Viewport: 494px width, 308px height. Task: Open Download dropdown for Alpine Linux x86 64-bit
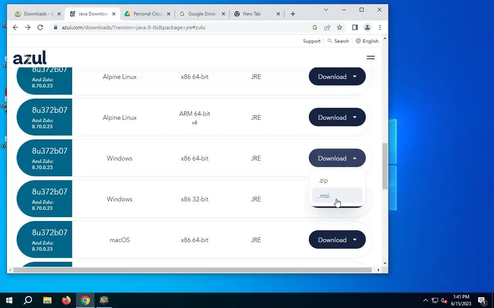click(337, 77)
